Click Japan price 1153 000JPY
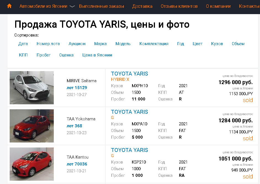 pyautogui.click(x=241, y=94)
